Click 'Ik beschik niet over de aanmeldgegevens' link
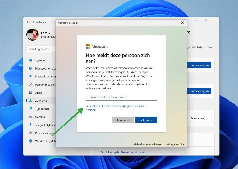 pos(116,108)
